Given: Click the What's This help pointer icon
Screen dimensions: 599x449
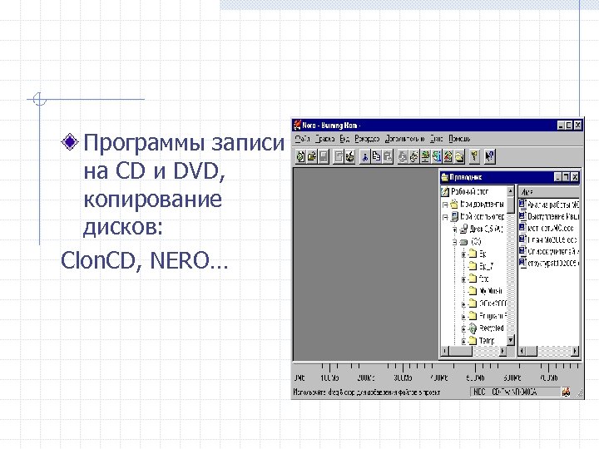Looking at the screenshot, I should tap(489, 156).
